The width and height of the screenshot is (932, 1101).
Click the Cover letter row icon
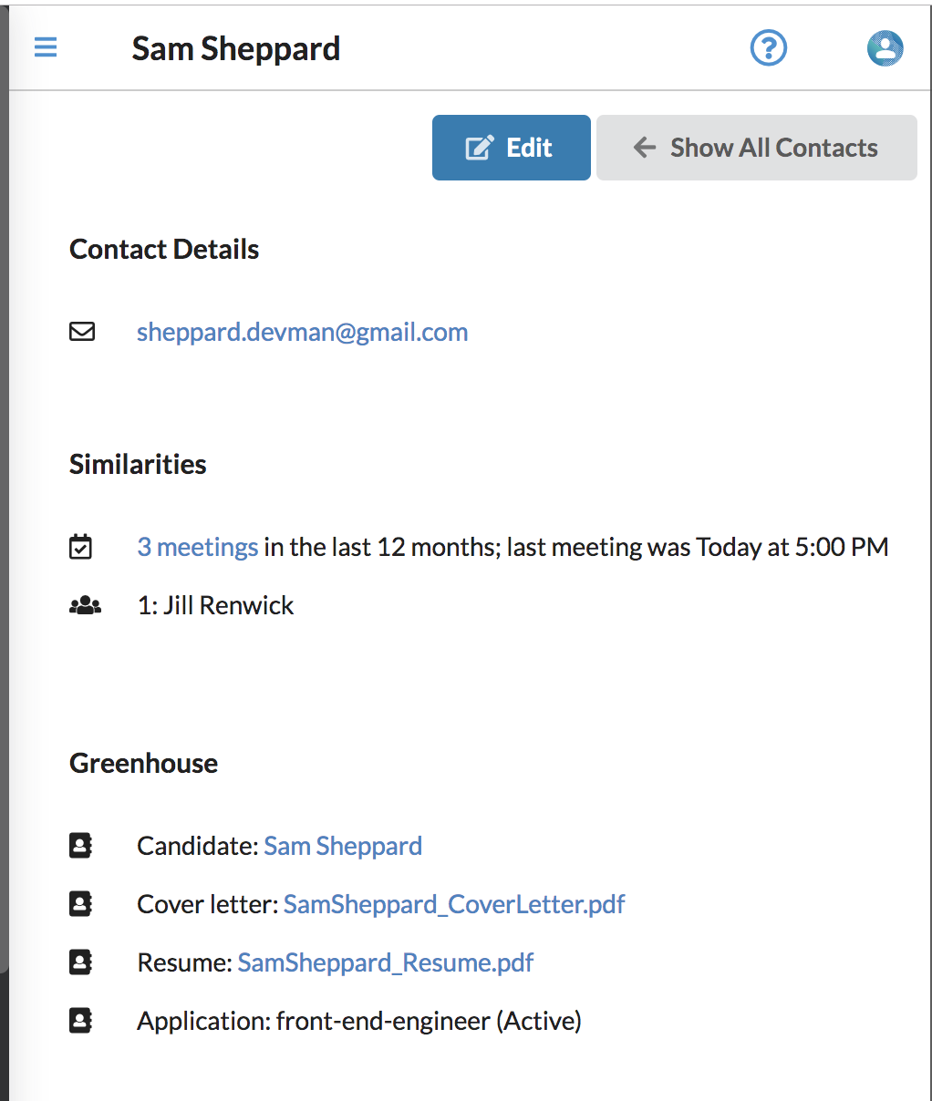[x=81, y=904]
